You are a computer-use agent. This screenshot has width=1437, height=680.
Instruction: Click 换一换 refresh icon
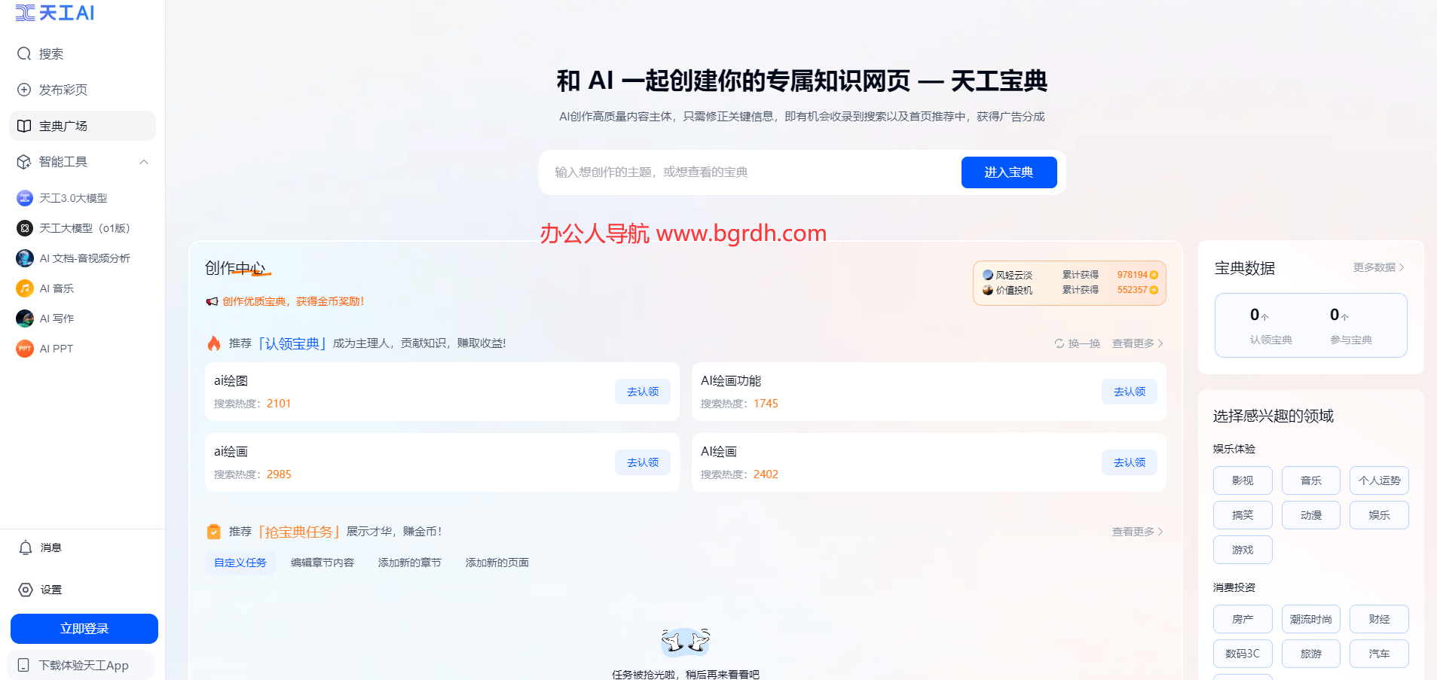coord(1059,343)
